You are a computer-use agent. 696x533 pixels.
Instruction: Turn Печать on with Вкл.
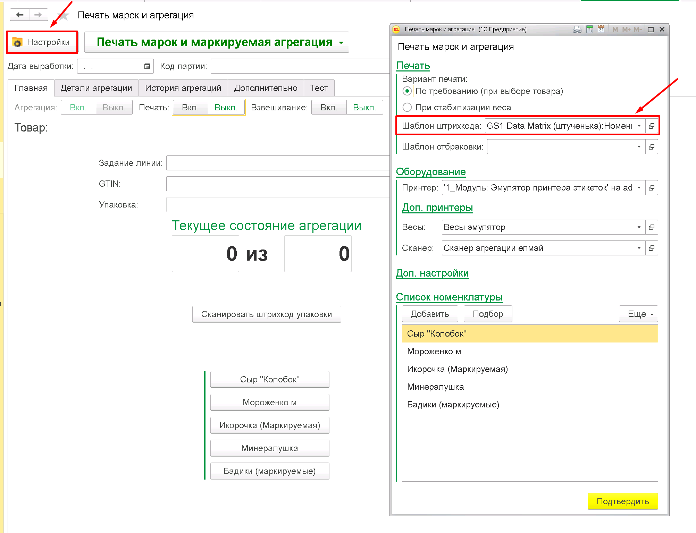190,107
